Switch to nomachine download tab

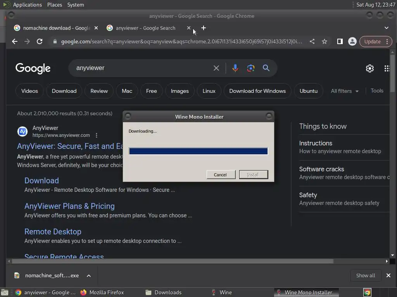pyautogui.click(x=56, y=28)
